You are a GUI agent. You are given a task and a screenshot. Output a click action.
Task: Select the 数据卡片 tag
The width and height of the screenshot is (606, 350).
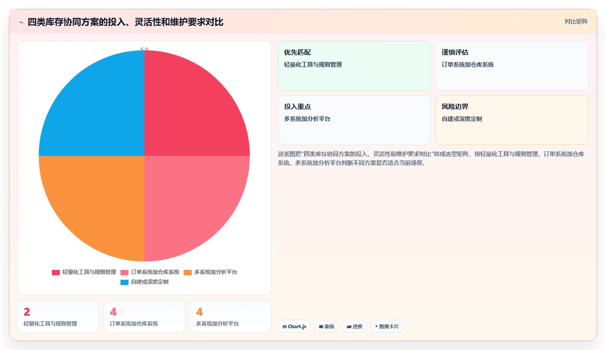point(387,326)
